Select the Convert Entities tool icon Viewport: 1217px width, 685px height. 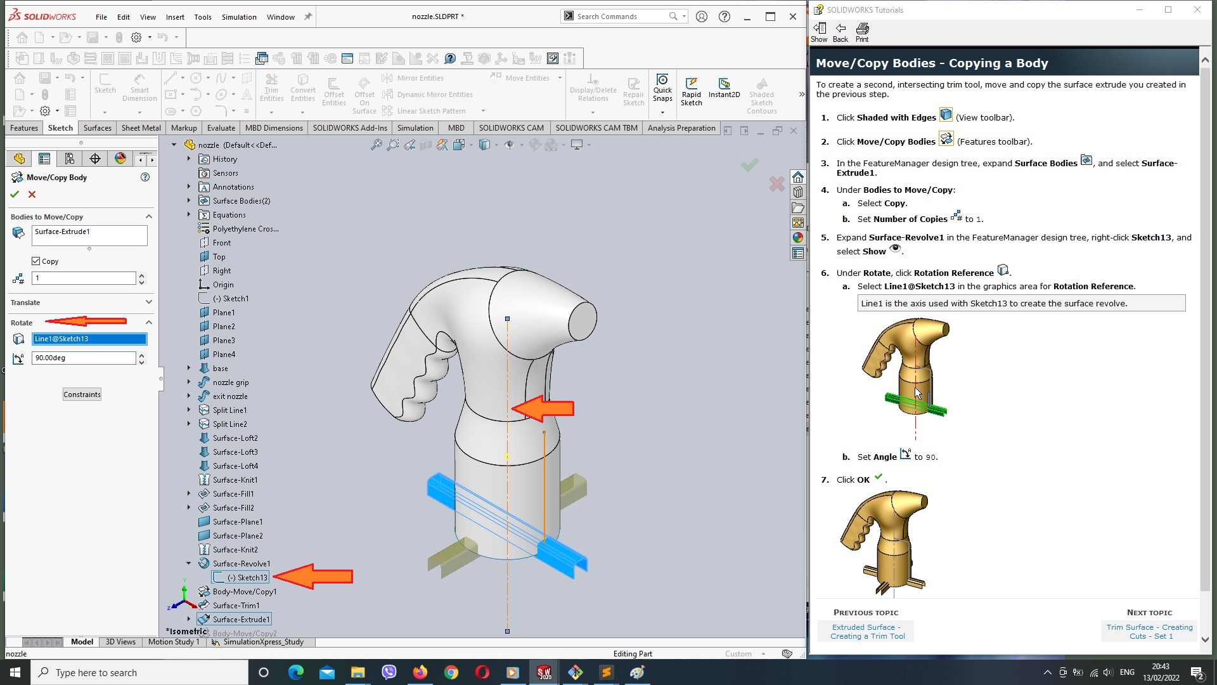point(304,81)
